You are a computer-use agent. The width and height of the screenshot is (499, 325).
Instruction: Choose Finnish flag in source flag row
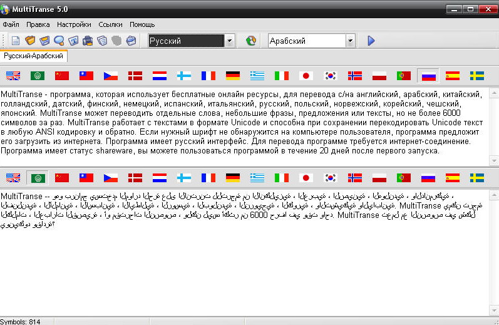click(x=184, y=76)
